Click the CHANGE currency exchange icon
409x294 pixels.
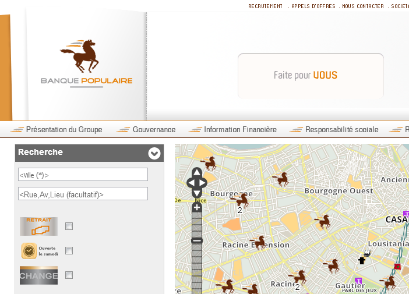(x=38, y=275)
